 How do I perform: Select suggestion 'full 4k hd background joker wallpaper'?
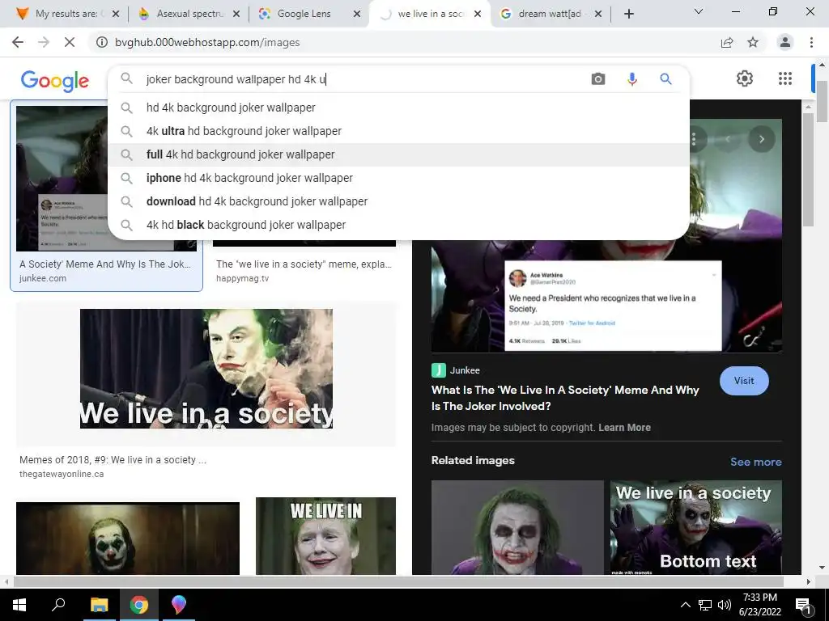coord(398,154)
